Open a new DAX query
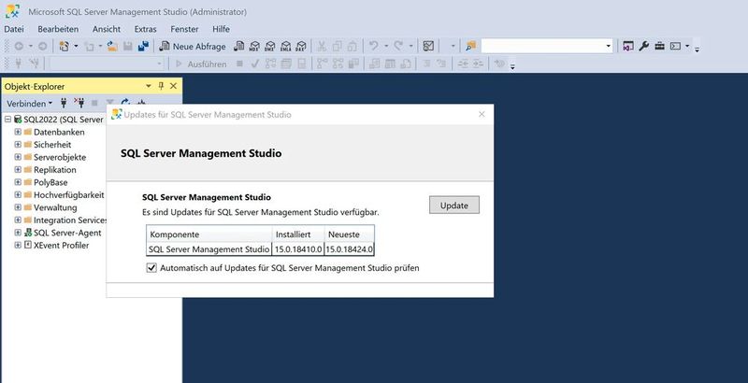The width and height of the screenshot is (748, 383). [300, 46]
